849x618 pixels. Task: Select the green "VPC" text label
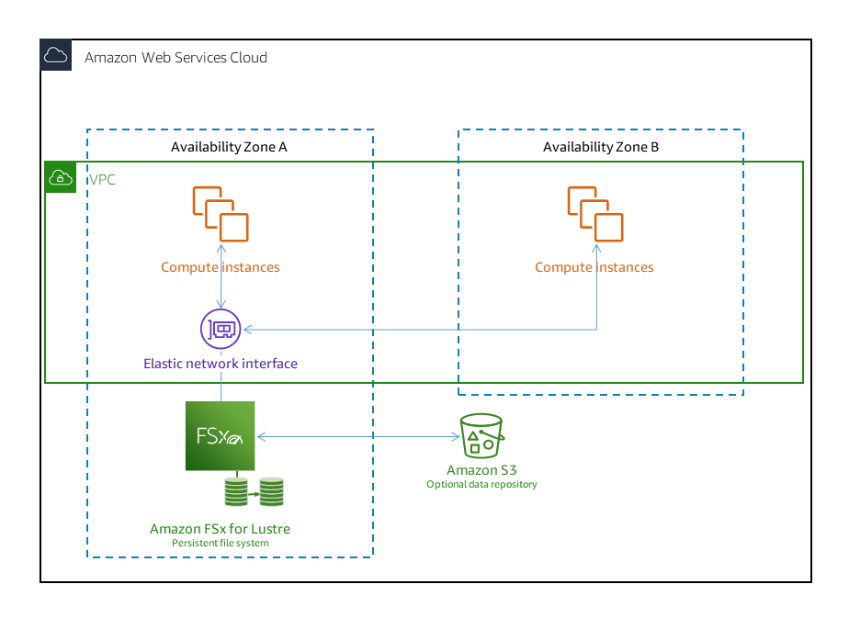click(102, 179)
